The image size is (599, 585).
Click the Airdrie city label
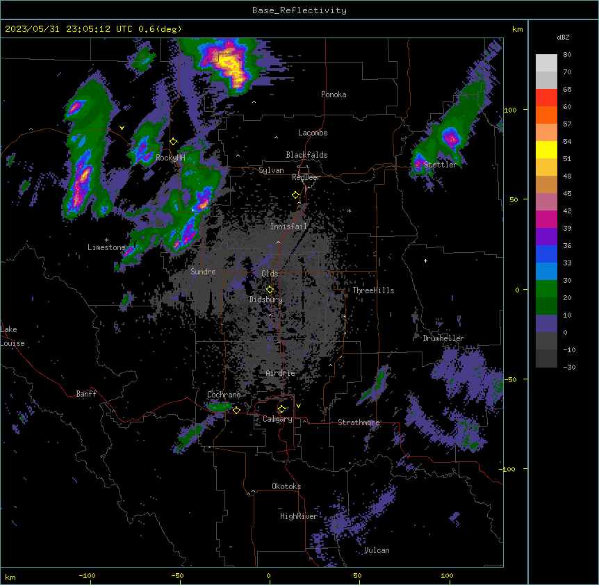280,373
